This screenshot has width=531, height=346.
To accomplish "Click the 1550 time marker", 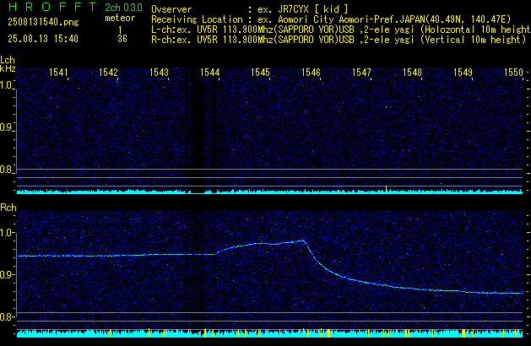I will point(513,73).
